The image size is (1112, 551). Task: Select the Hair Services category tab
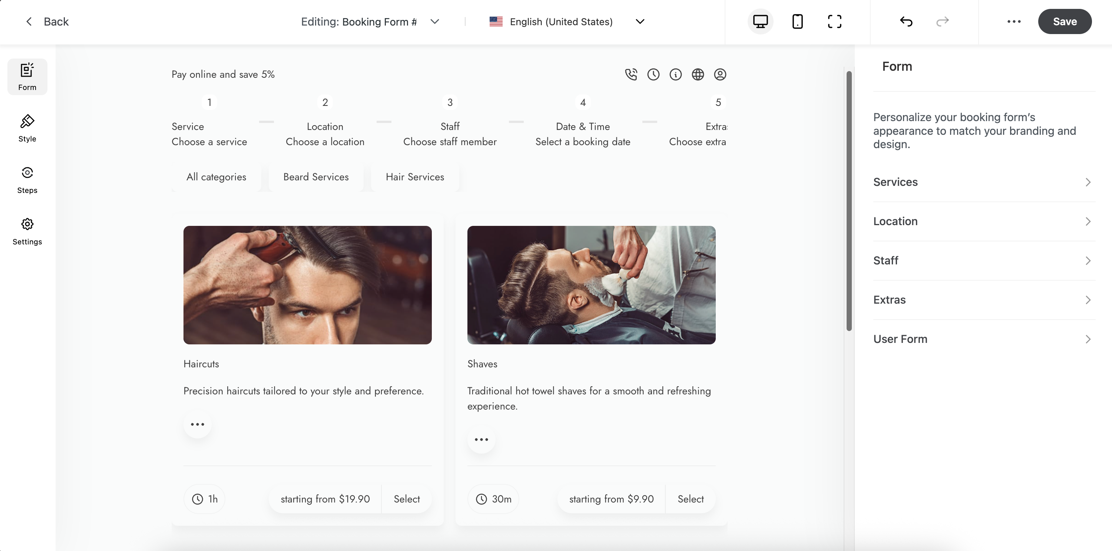pyautogui.click(x=414, y=177)
